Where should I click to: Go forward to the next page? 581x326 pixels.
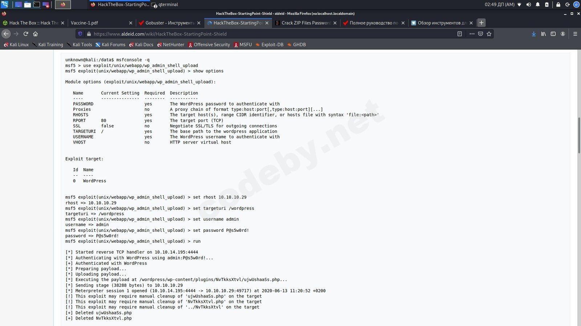16,34
